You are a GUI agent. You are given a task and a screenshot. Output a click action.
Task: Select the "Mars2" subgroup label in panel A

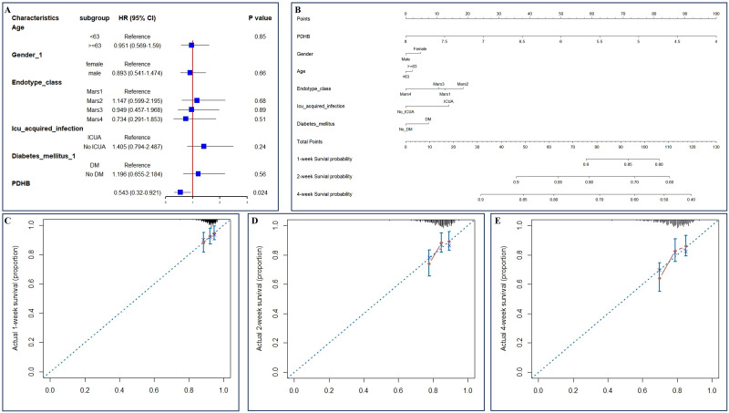[x=95, y=100]
